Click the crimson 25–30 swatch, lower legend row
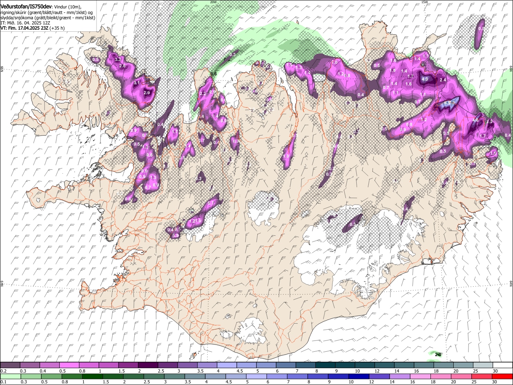Viewport: 513px width, 385px height. click(x=482, y=376)
